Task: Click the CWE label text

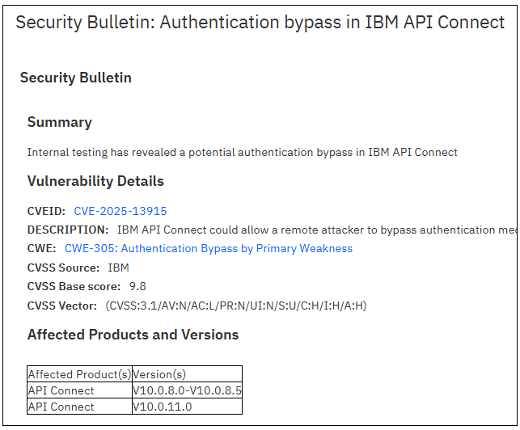Action: click(x=41, y=248)
